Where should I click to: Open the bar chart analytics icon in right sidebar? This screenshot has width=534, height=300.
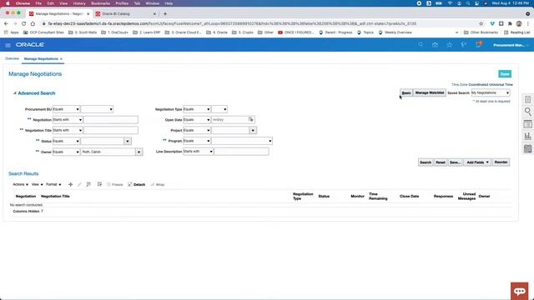[527, 136]
